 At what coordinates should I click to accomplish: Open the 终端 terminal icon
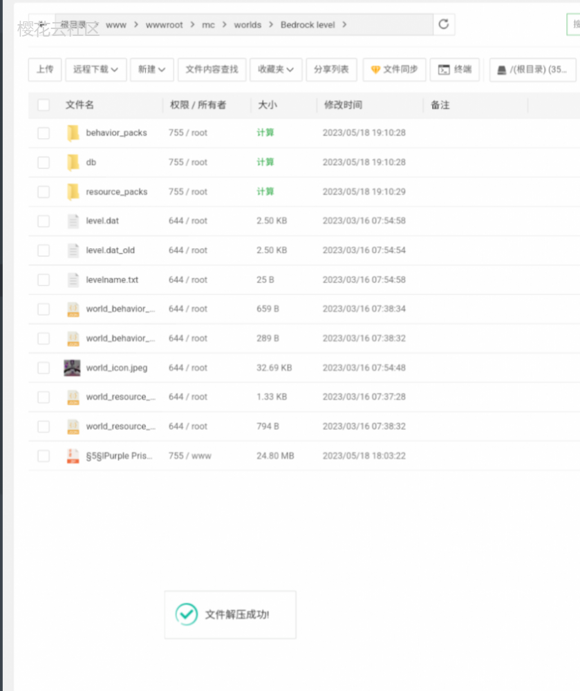tap(455, 70)
